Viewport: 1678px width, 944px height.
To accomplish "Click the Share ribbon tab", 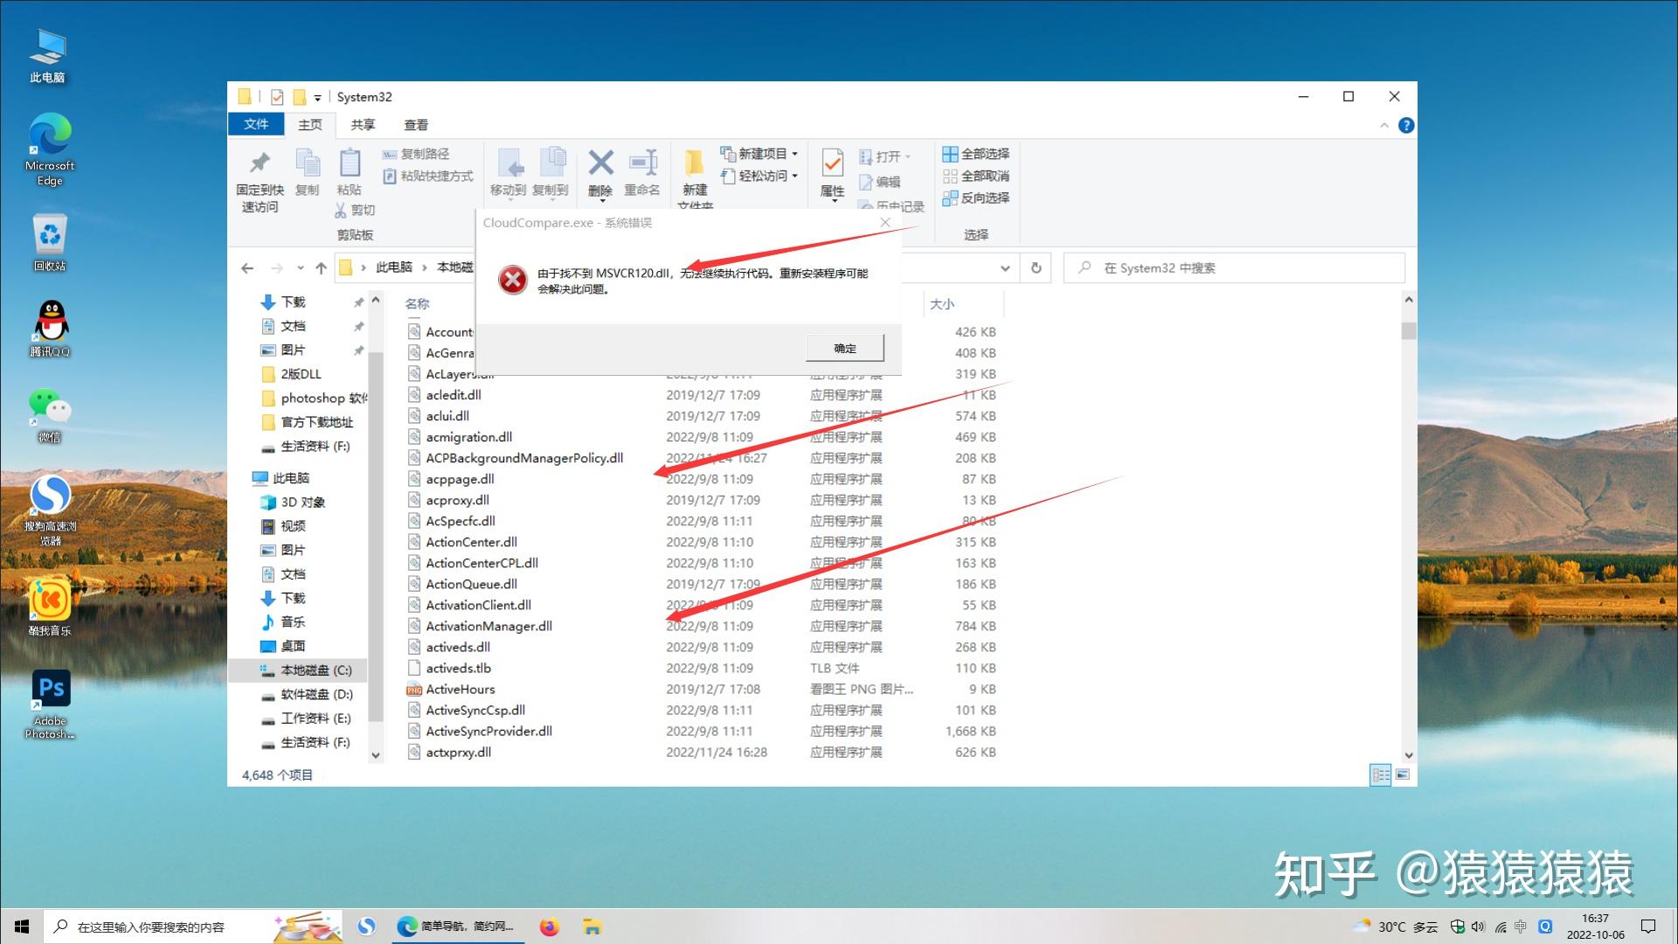I will click(x=363, y=125).
